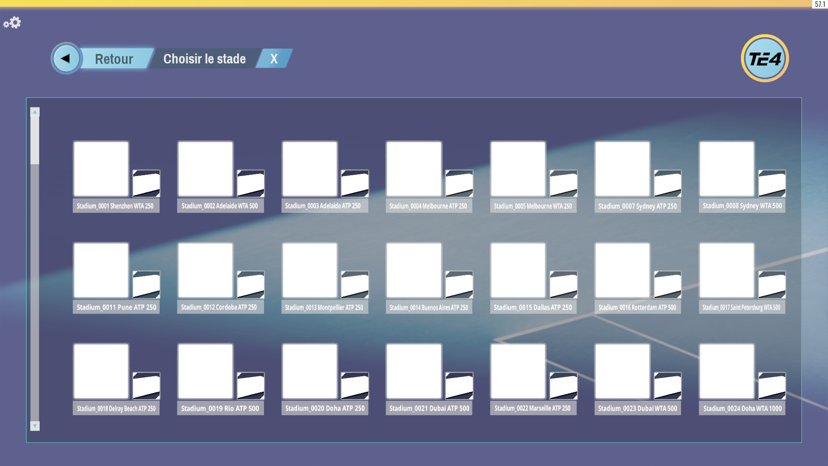This screenshot has width=828, height=466.
Task: Click the court icon beside Adelaide ATP 250
Action: (x=355, y=183)
